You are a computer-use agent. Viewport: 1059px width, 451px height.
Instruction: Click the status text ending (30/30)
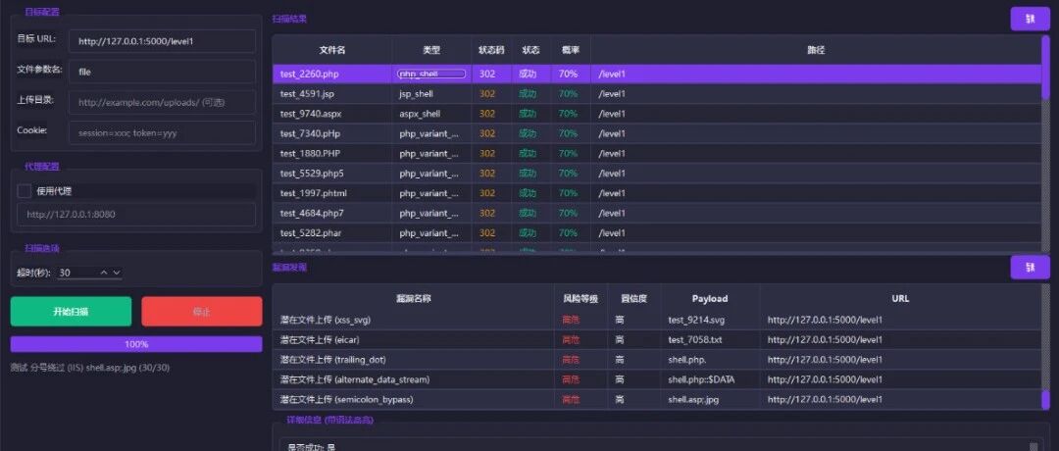(90, 368)
